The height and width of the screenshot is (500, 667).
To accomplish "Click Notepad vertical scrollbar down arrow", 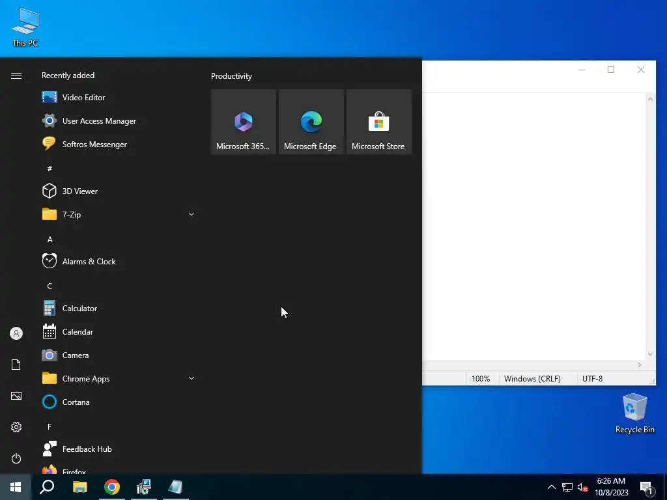I will click(x=650, y=354).
